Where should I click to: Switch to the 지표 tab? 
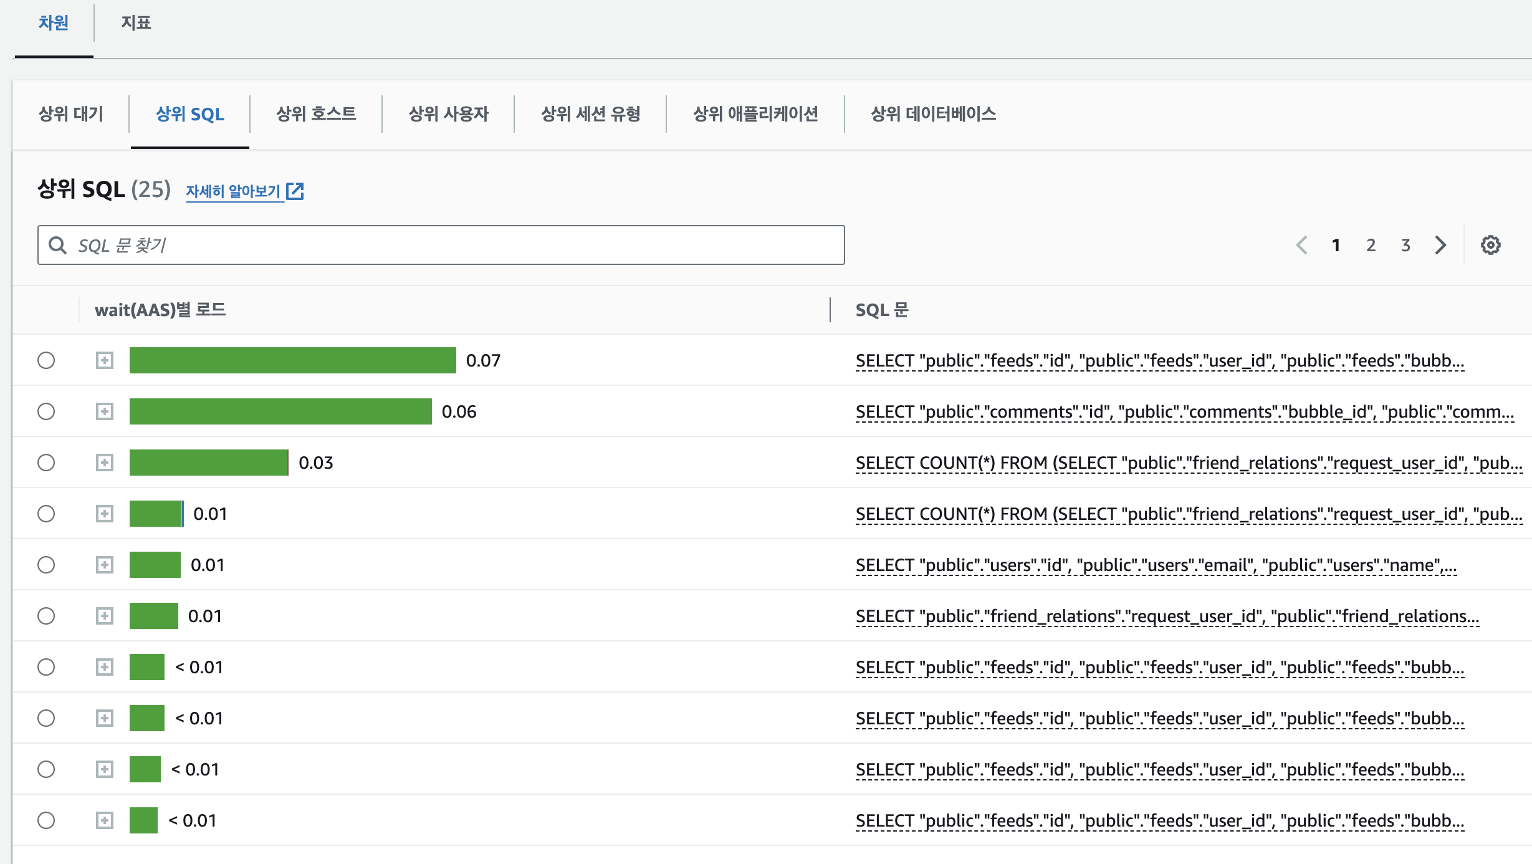coord(136,23)
